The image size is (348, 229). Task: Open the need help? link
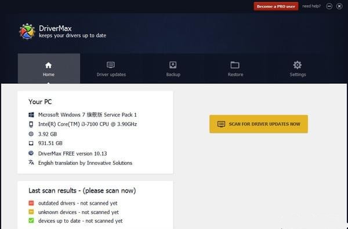point(311,6)
